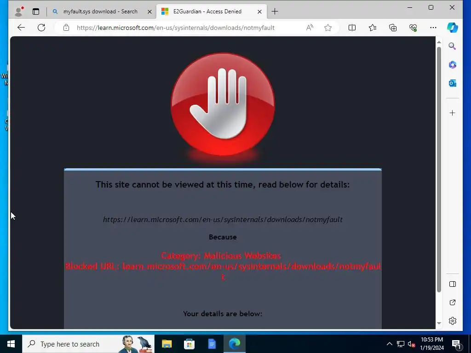The height and width of the screenshot is (353, 471).
Task: Click the scroll down arrow
Action: (439, 323)
